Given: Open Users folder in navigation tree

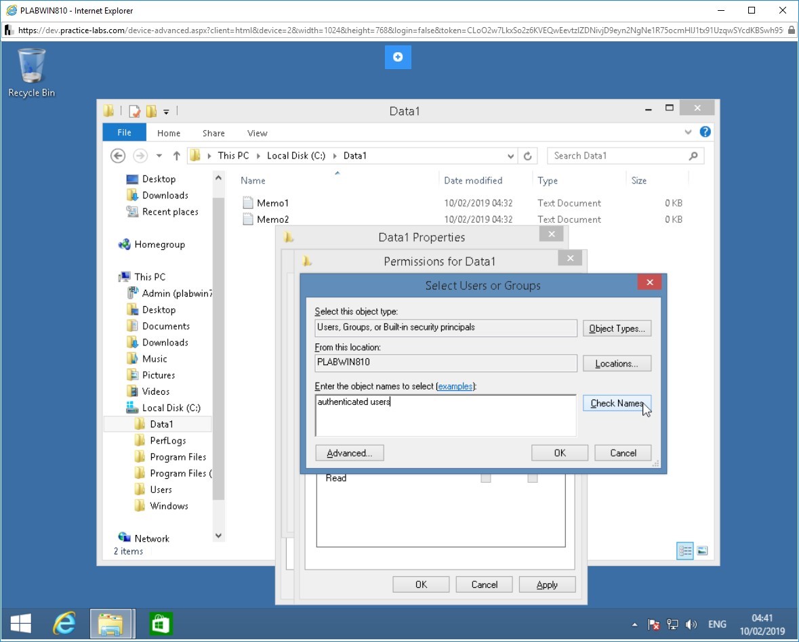Looking at the screenshot, I should 161,489.
